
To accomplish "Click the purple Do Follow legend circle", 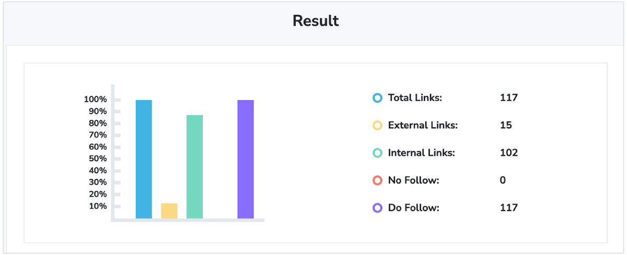I will [x=377, y=208].
